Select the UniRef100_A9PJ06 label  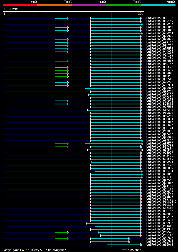coord(160,42)
